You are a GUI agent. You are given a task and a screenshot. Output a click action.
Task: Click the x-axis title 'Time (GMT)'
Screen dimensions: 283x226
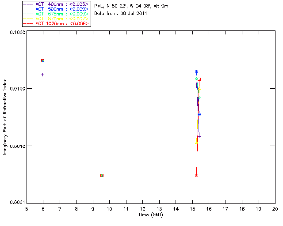(150, 215)
